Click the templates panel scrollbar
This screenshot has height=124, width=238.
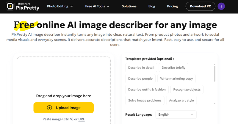[x=214, y=73]
